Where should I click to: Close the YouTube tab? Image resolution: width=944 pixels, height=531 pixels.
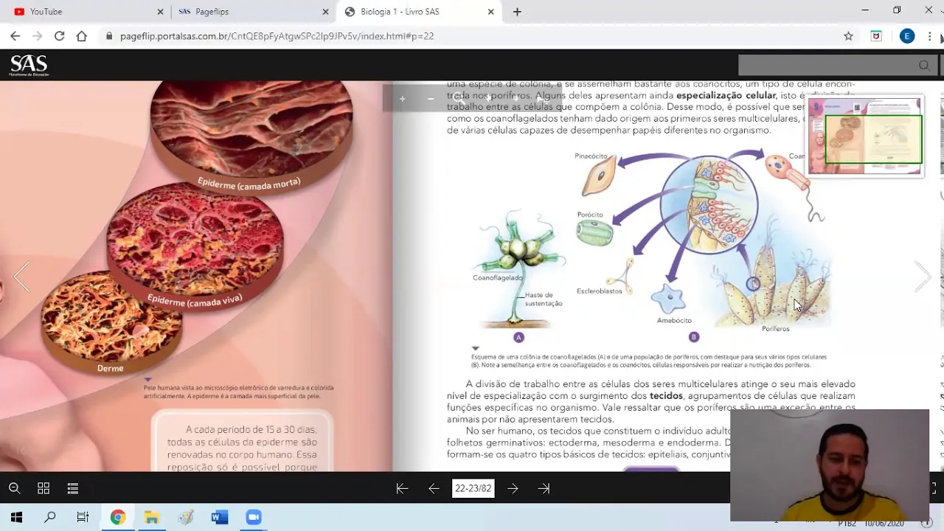(x=160, y=12)
